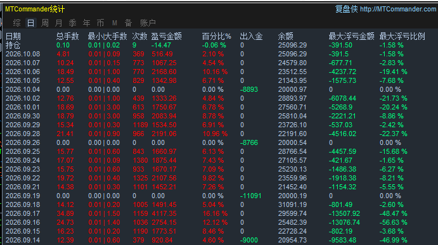This screenshot has height=245, width=438.
Task: Click the 出入金 column header
Action: pos(251,36)
